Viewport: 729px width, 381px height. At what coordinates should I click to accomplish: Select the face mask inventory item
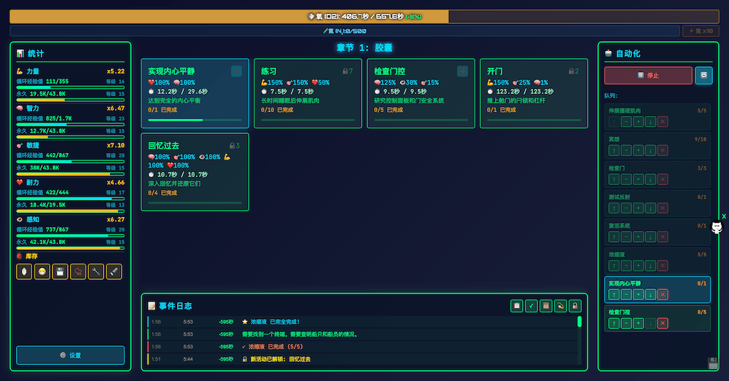click(x=42, y=272)
